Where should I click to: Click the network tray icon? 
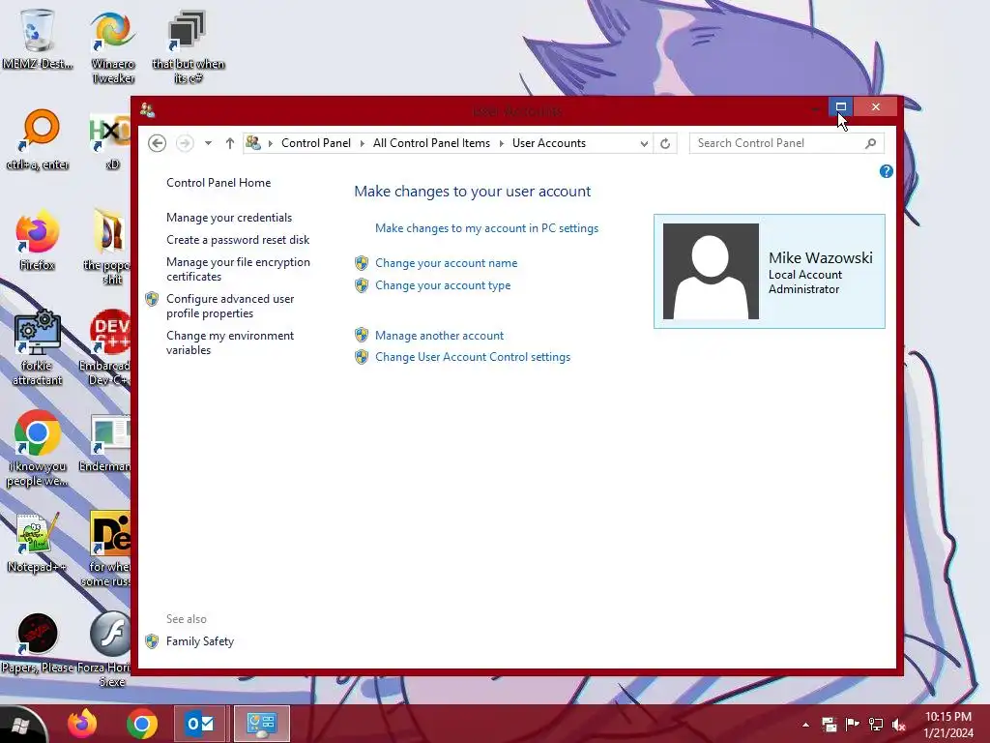click(876, 725)
